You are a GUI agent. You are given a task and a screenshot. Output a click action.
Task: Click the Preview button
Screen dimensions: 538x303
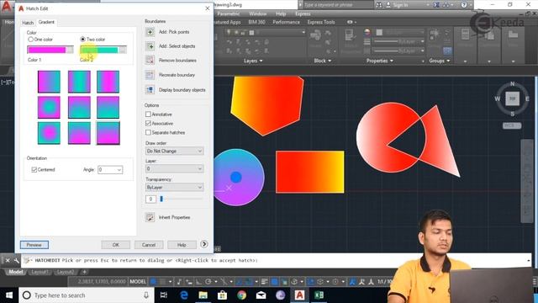34,245
